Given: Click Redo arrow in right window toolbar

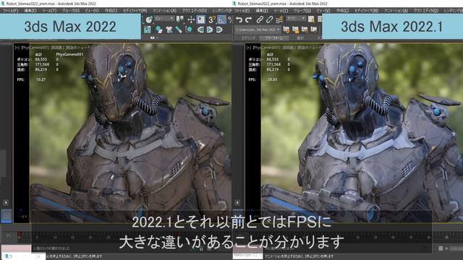Looking at the screenshot, I should 249,19.
